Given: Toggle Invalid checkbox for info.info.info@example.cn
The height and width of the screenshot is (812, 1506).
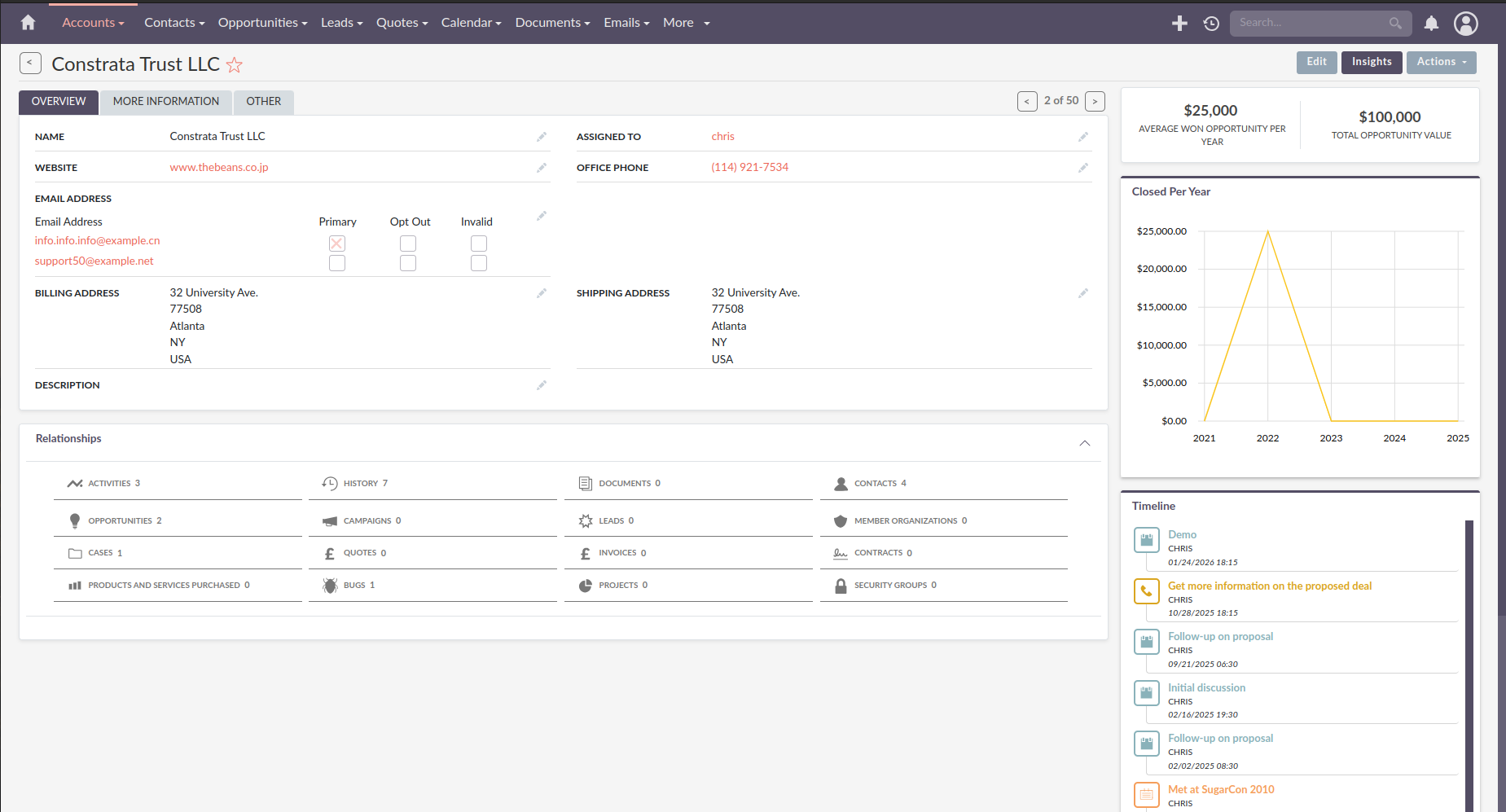Looking at the screenshot, I should [479, 244].
